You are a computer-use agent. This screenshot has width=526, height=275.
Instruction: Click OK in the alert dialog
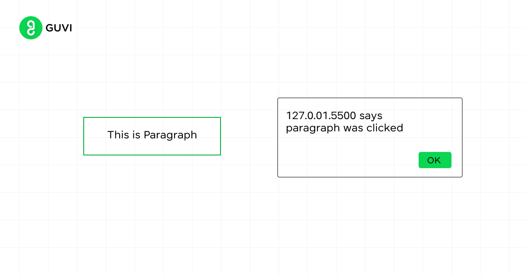tap(435, 160)
